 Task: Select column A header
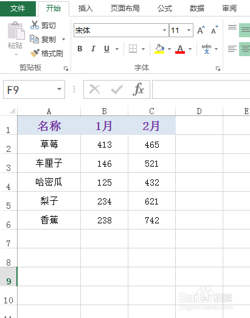[x=49, y=111]
